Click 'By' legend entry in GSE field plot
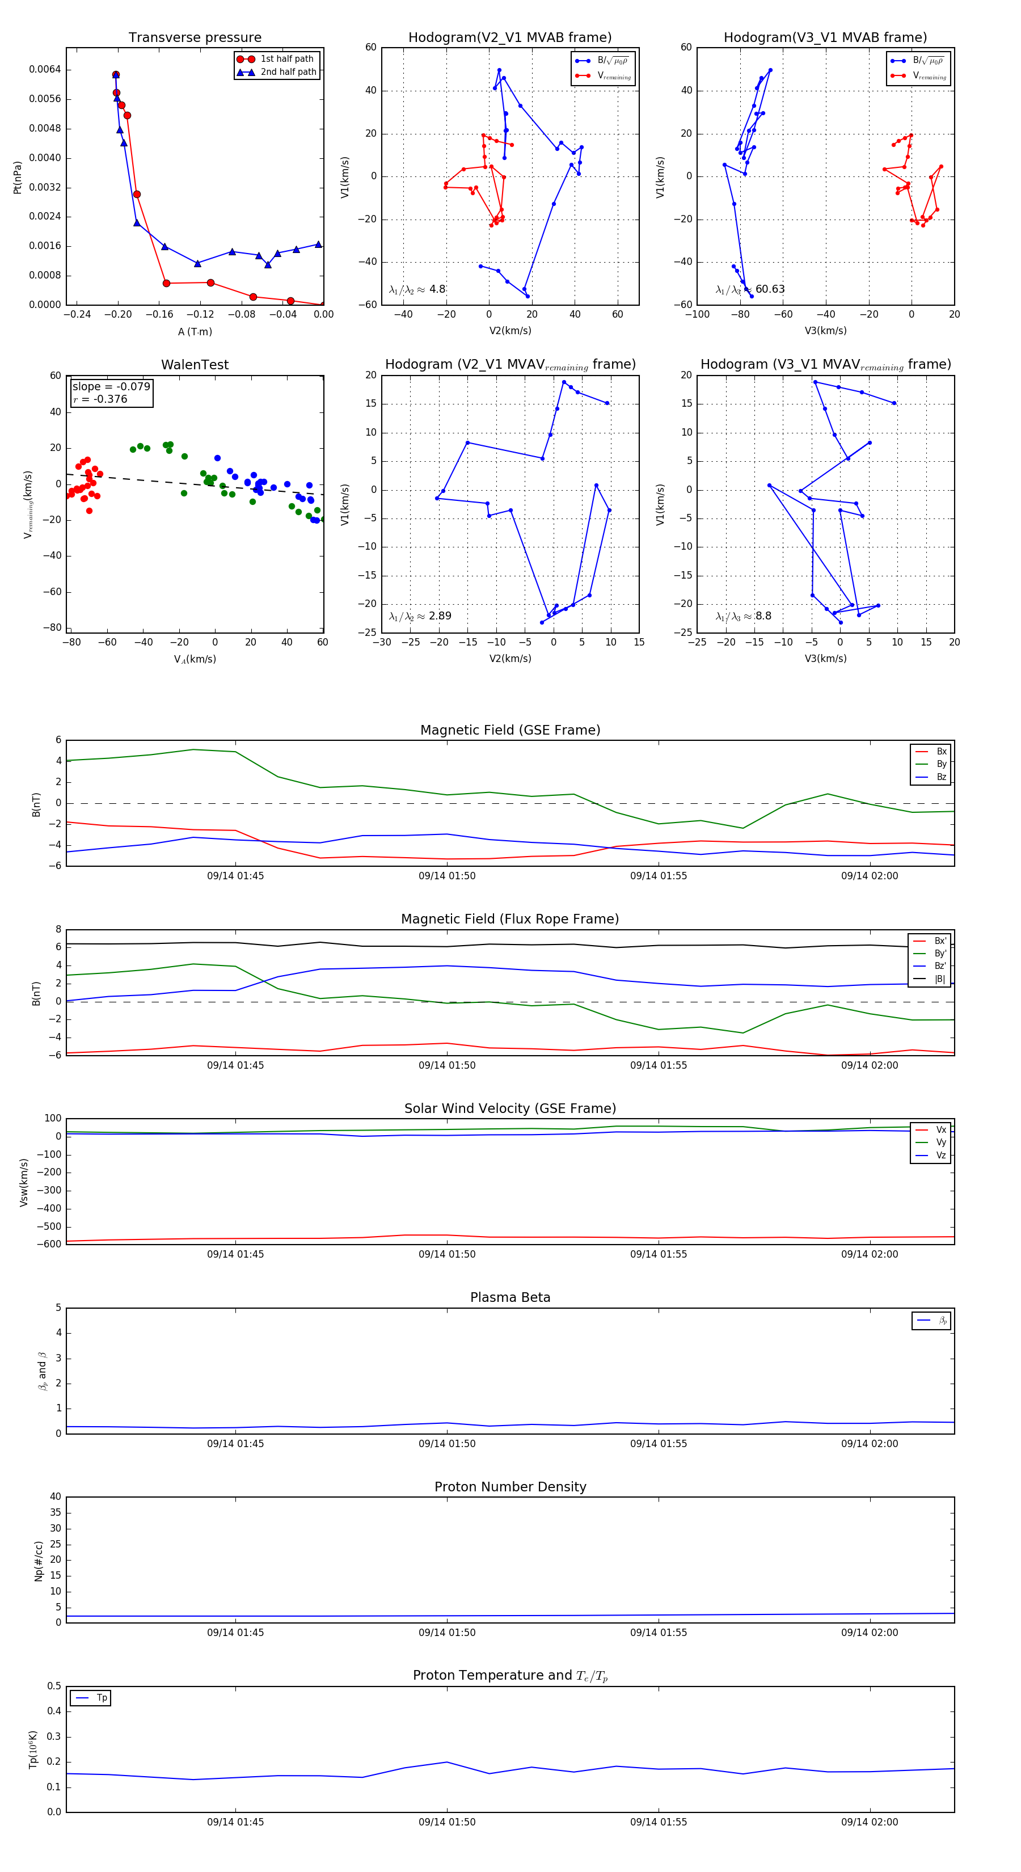 [x=931, y=764]
